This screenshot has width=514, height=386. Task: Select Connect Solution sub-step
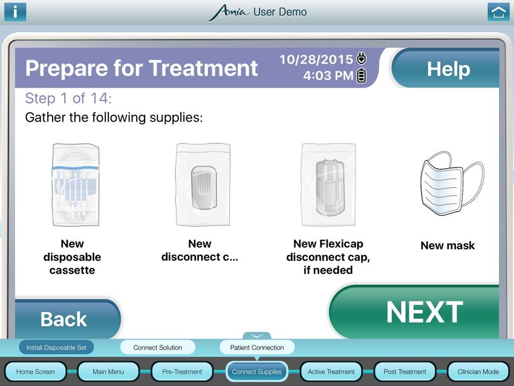158,348
